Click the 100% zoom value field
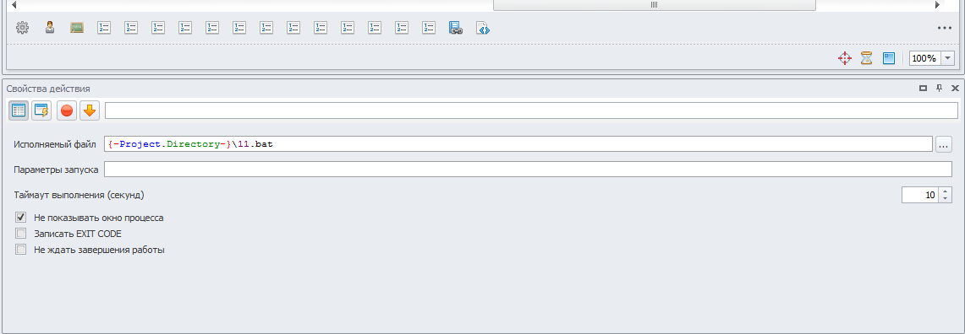Image resolution: width=965 pixels, height=334 pixels. coord(924,58)
